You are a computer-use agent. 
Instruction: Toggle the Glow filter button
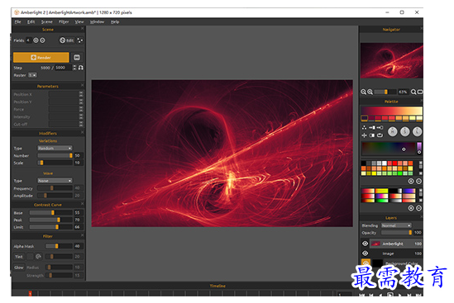tap(19, 267)
